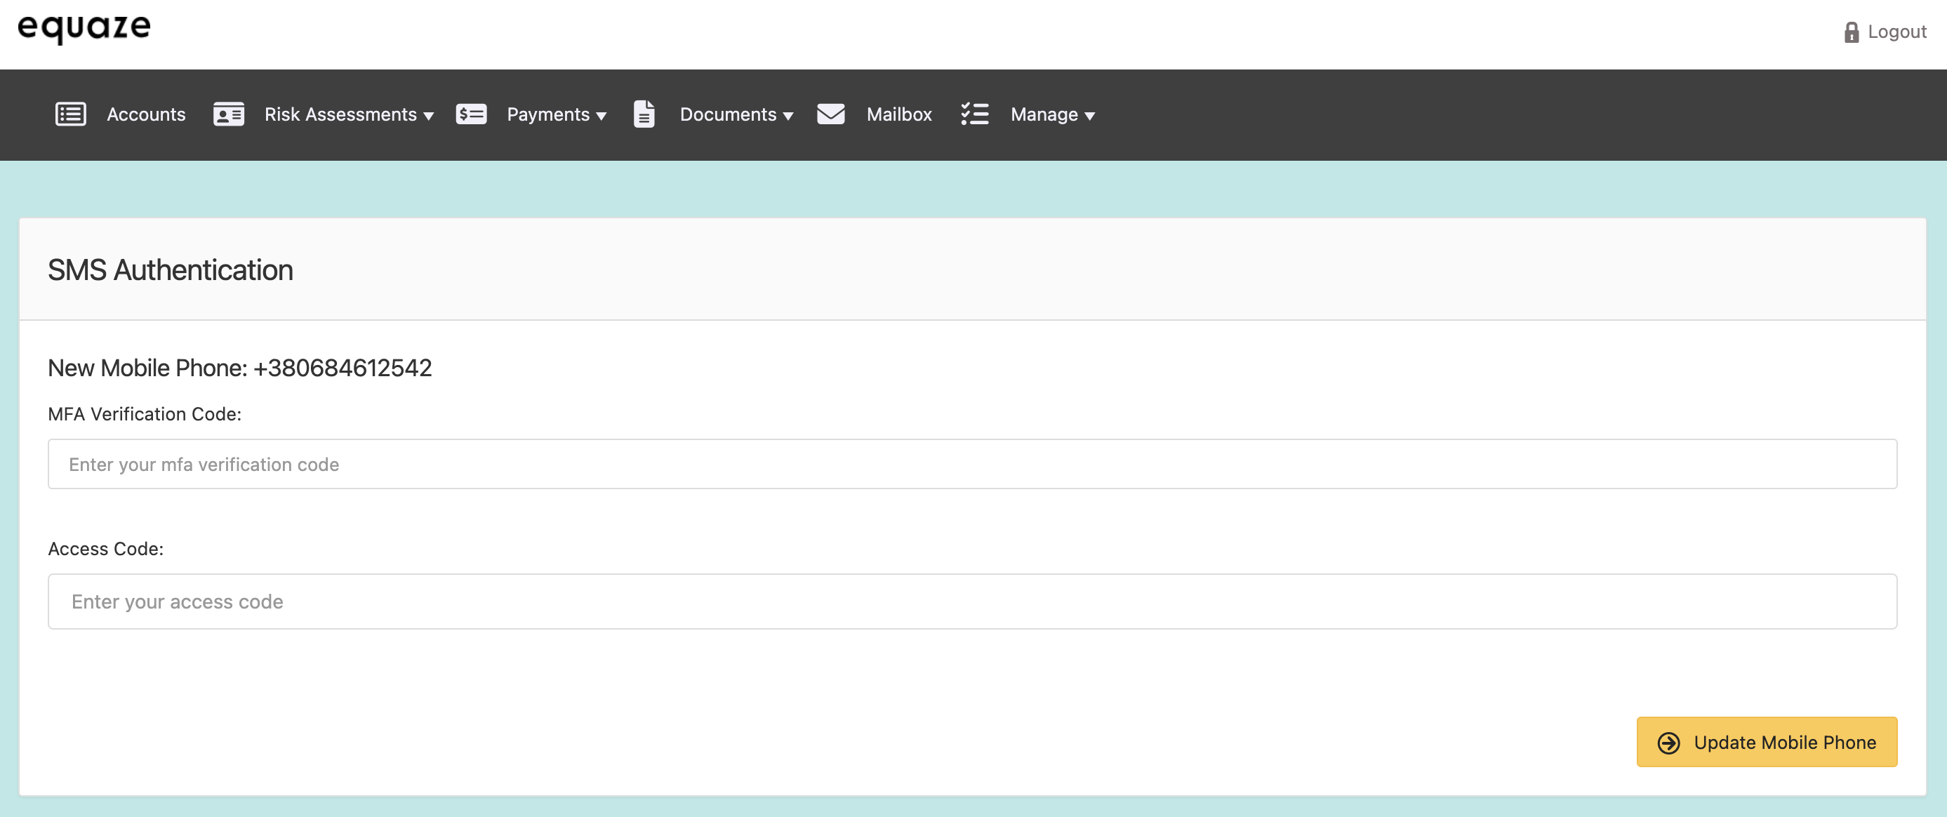Open the Accounts menu item

click(x=146, y=114)
